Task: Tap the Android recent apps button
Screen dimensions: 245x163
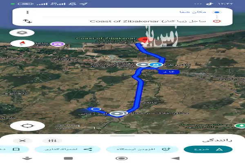Action: [68, 159]
